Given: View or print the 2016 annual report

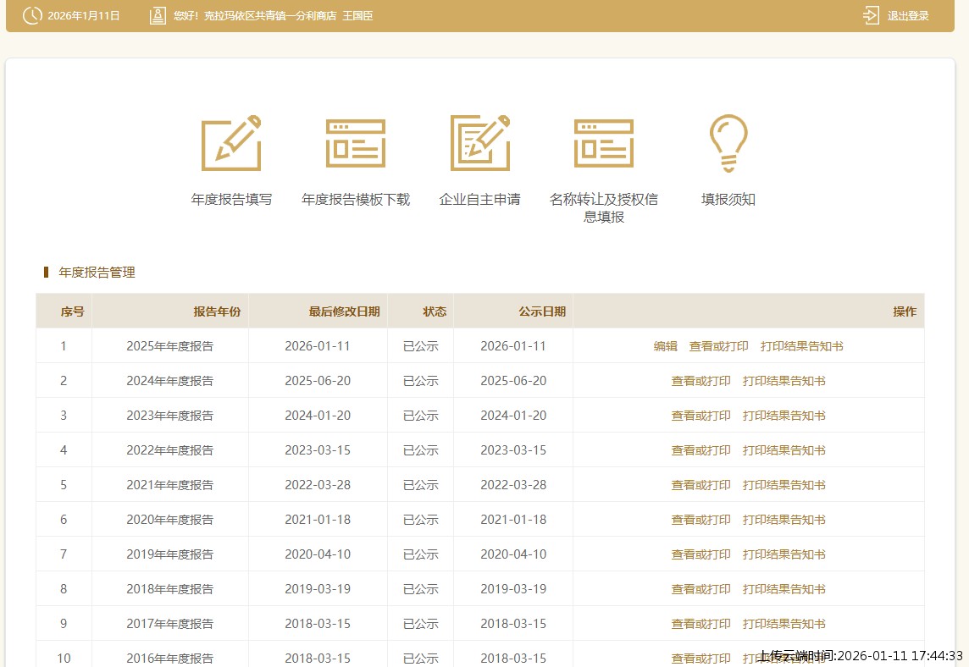Looking at the screenshot, I should click(700, 658).
